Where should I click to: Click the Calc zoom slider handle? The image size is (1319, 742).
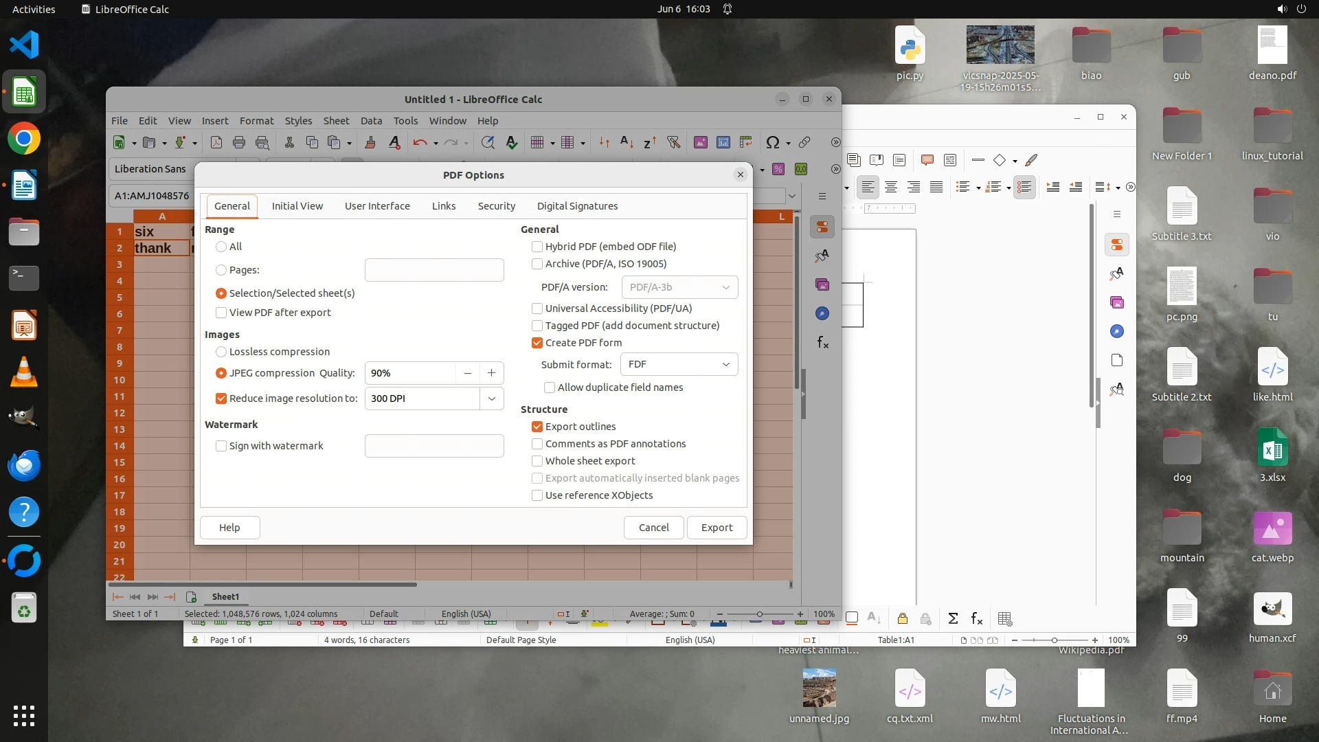759,614
